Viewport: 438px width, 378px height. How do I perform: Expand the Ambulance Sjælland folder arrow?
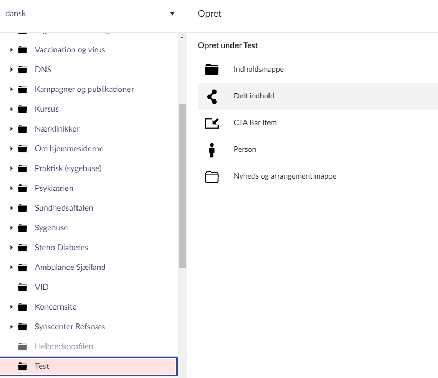pos(11,267)
